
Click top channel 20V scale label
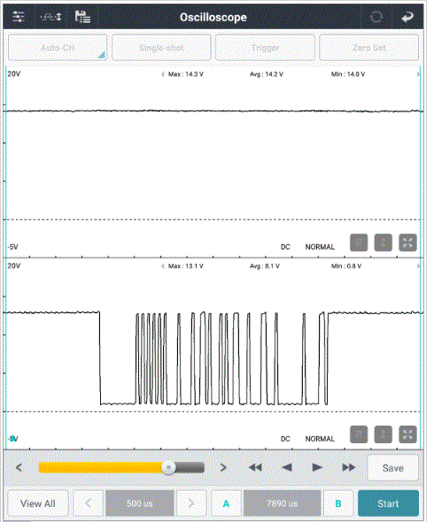(14, 74)
